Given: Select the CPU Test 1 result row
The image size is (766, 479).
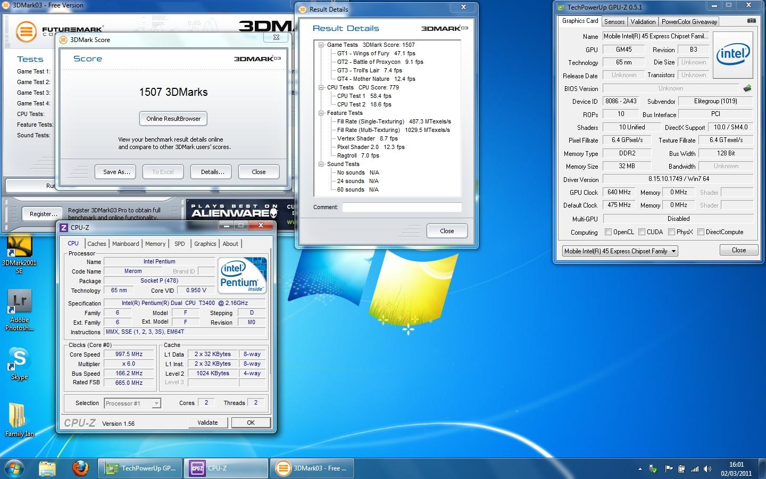Looking at the screenshot, I should click(x=364, y=96).
